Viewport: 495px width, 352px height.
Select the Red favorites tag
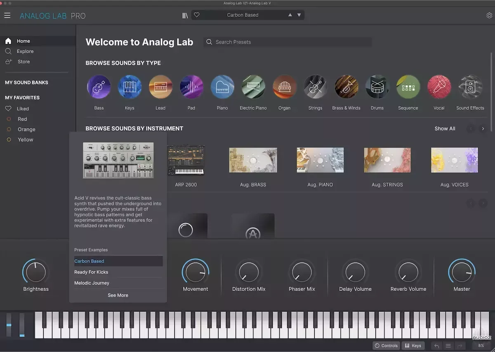(x=22, y=119)
